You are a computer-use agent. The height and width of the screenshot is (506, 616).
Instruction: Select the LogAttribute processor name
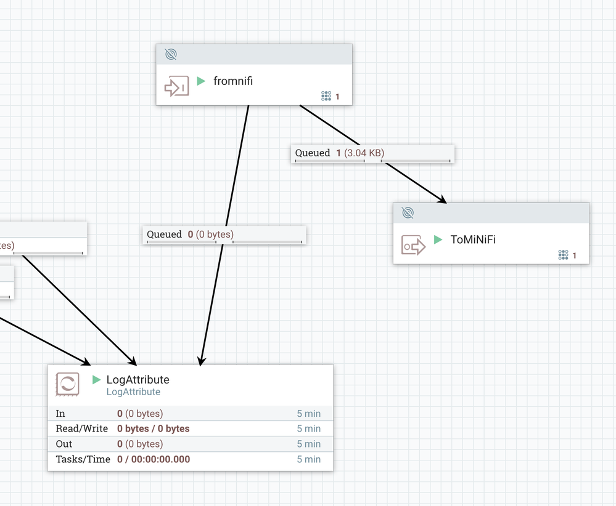[138, 380]
